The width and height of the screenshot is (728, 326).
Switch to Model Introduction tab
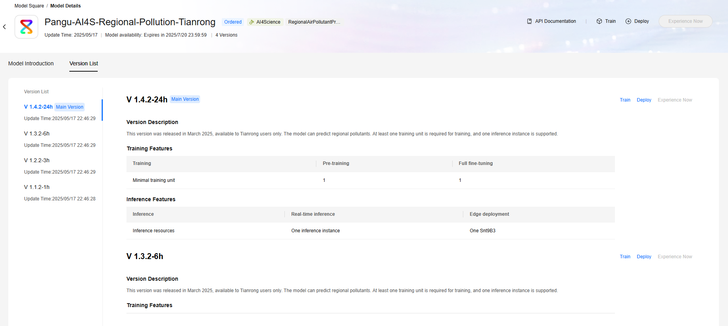click(x=31, y=63)
